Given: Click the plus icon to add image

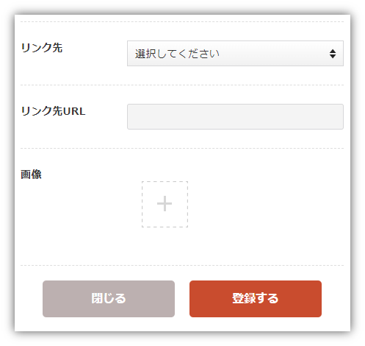Looking at the screenshot, I should click(x=165, y=204).
